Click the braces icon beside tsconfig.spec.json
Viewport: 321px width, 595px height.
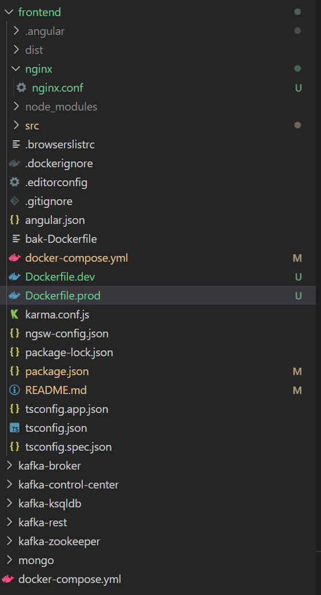point(14,447)
